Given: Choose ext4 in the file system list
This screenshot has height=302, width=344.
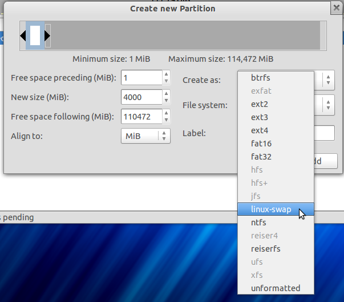Looking at the screenshot, I should pos(260,130).
